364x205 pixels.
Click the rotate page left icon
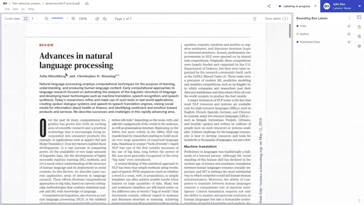(97, 19)
